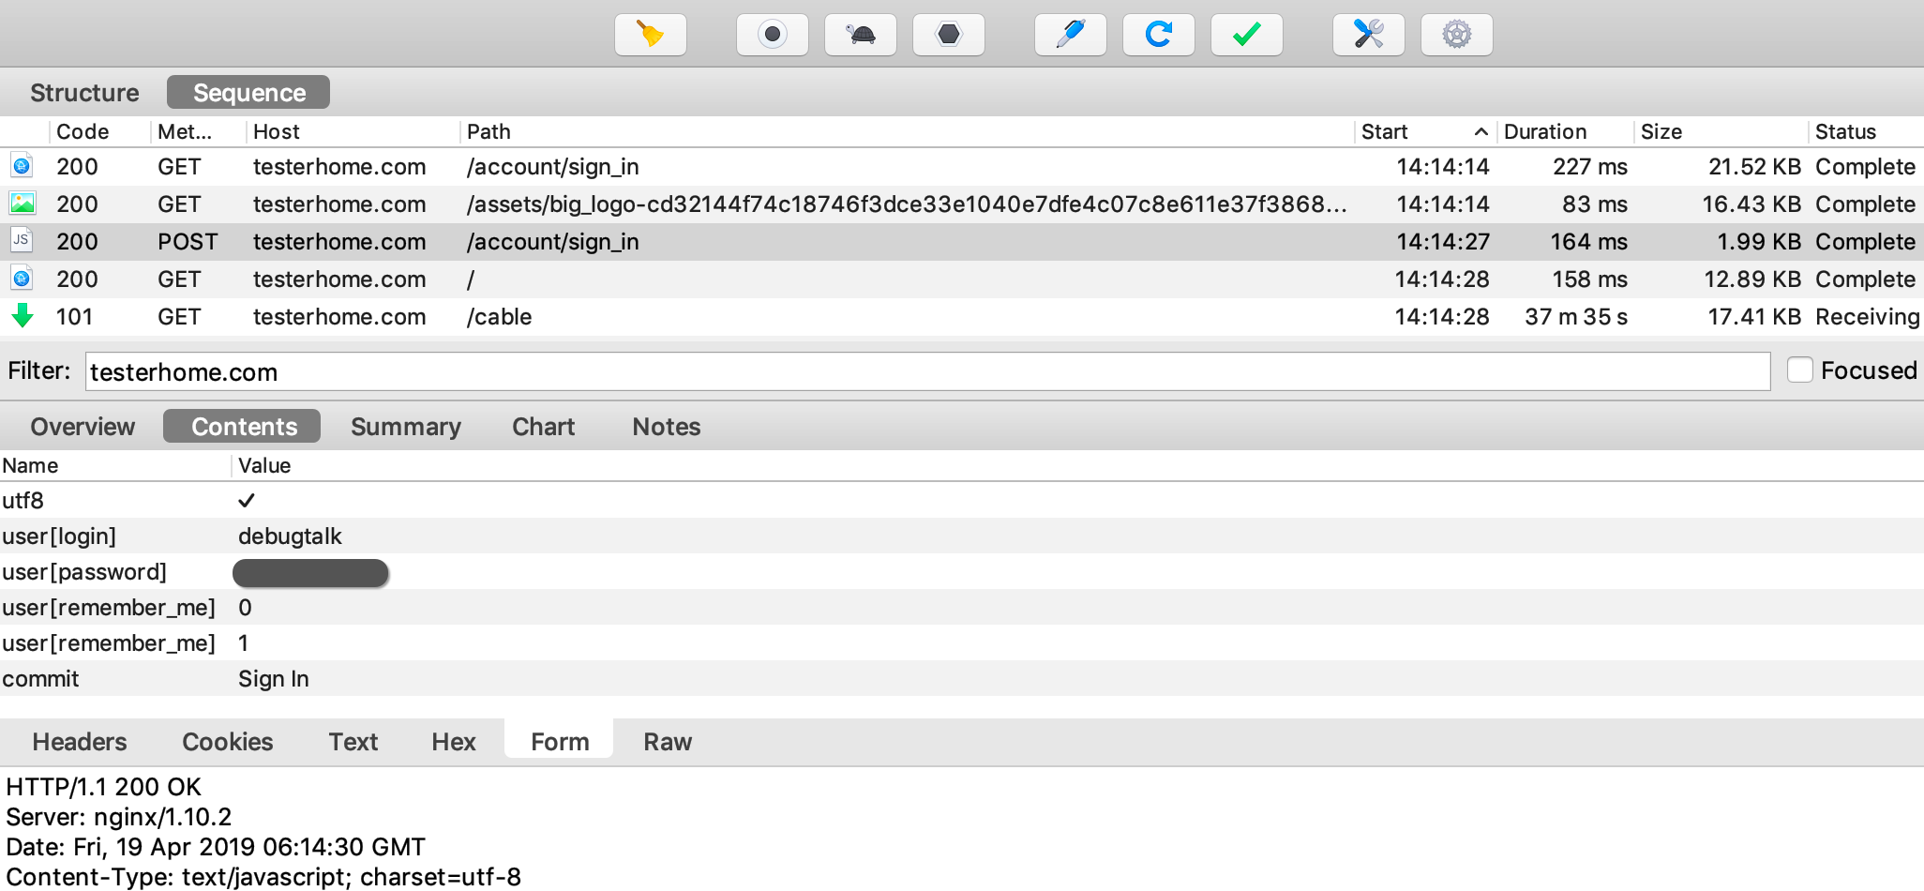Switch to the Structure view
Image resolution: width=1924 pixels, height=891 pixels.
(x=84, y=93)
